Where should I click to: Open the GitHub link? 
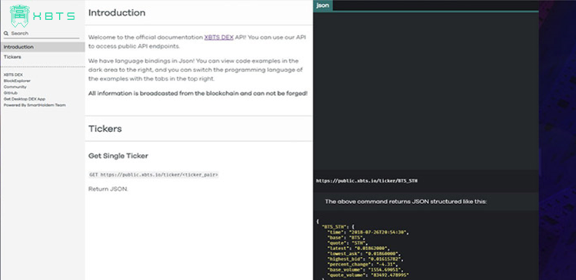[11, 93]
